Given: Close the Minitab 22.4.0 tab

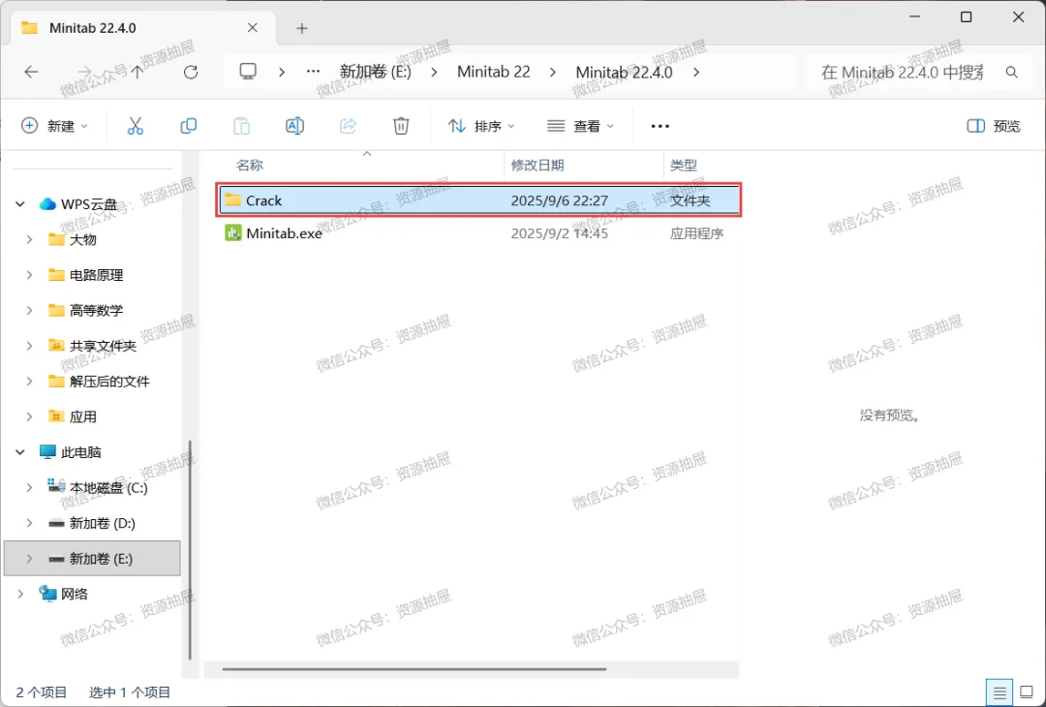Looking at the screenshot, I should click(253, 28).
